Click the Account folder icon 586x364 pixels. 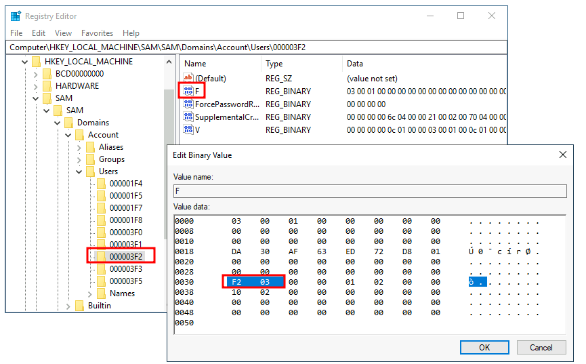click(80, 135)
